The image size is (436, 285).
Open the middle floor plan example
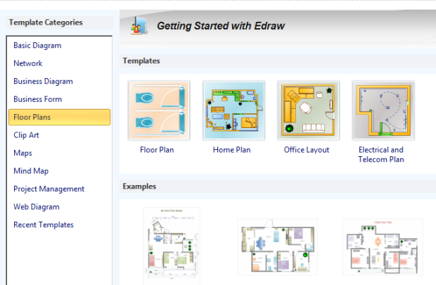click(277, 246)
